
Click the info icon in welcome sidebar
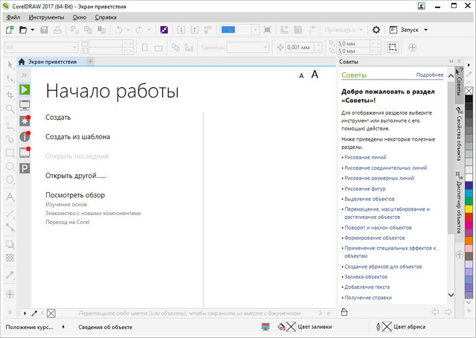point(24,136)
